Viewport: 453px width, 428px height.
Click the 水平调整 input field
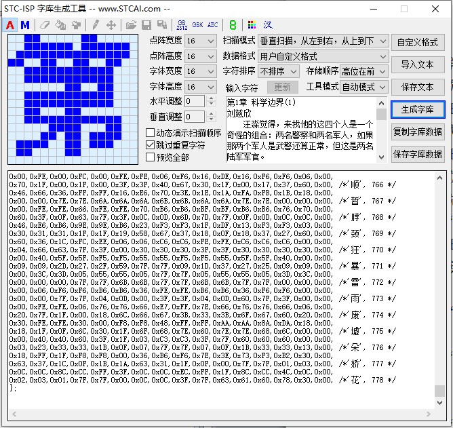(x=195, y=101)
